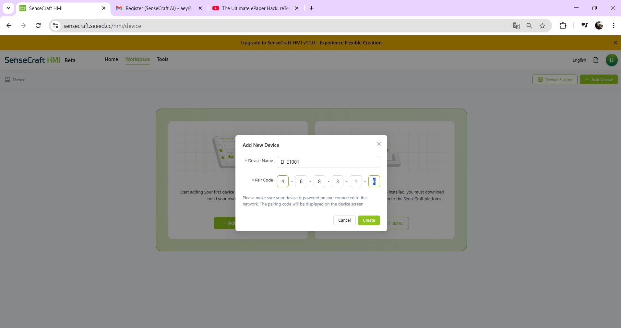The width and height of the screenshot is (621, 328).
Task: Select the first Pair Code digit box
Action: point(282,182)
